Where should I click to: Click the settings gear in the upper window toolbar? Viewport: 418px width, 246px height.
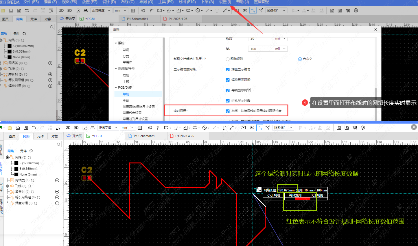pos(356,10)
